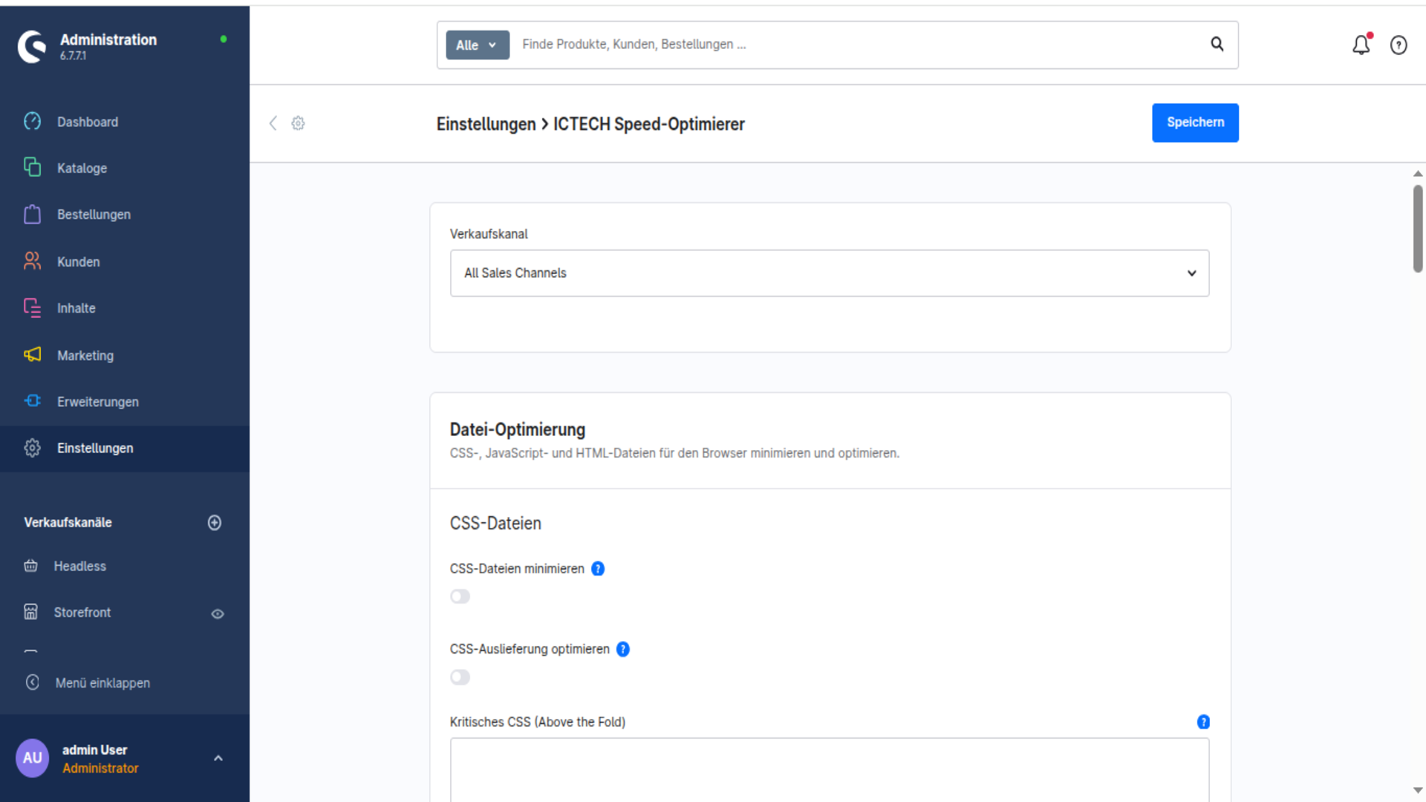
Task: Open the Verkaufskanal All Sales Channels dropdown
Action: pos(830,273)
